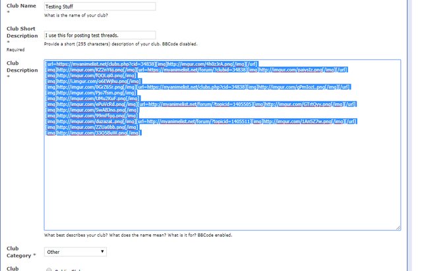422x271 pixels.
Task: Grab the Club Description textarea resize handle
Action: [x=398, y=228]
